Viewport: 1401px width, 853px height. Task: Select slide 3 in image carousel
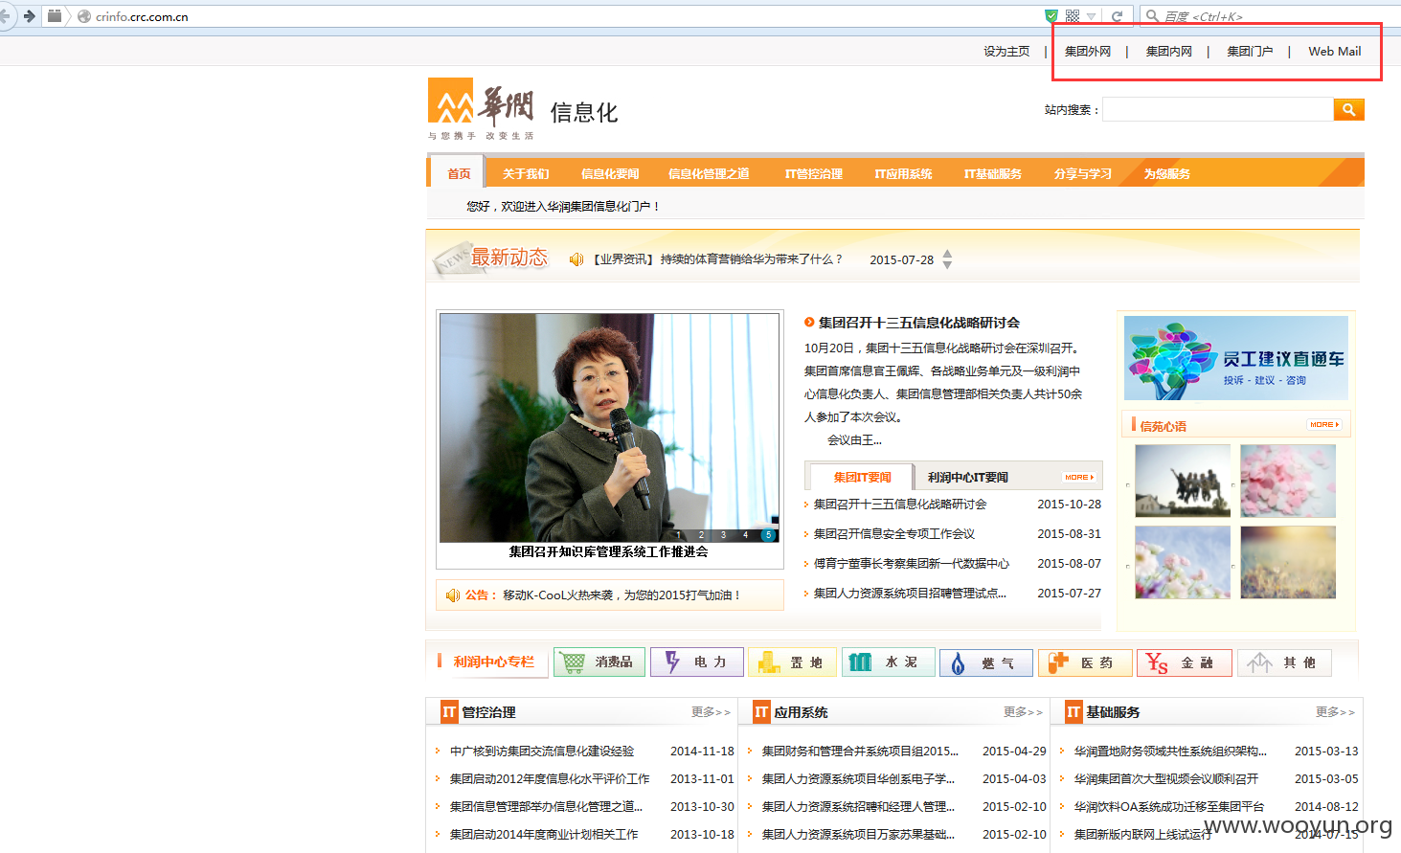pyautogui.click(x=723, y=535)
